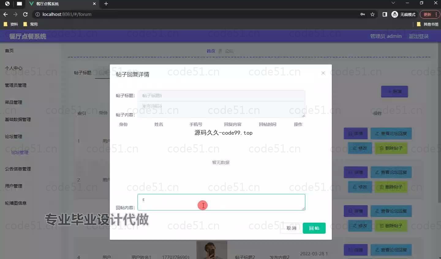This screenshot has width=441, height=259.
Task: Collapse 论坛管理 sidebar menu
Action: point(13,137)
